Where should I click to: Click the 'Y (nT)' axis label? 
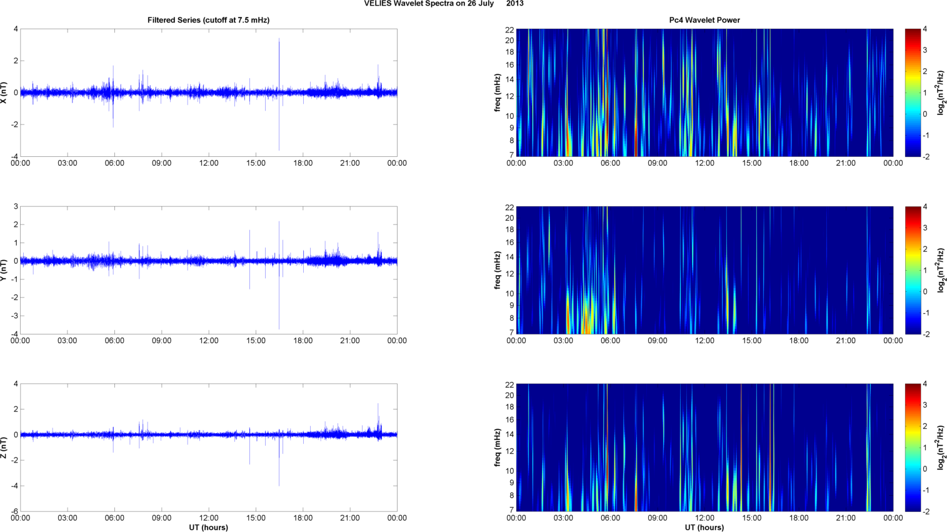click(4, 270)
